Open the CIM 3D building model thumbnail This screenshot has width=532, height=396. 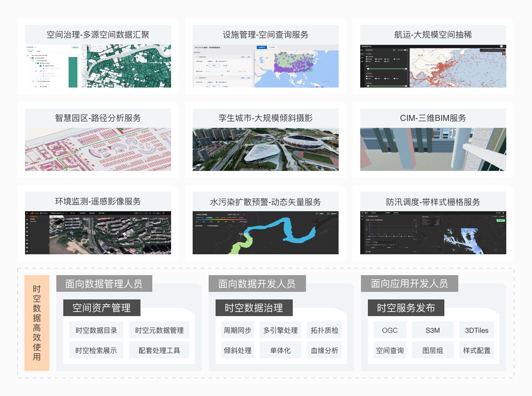433,149
